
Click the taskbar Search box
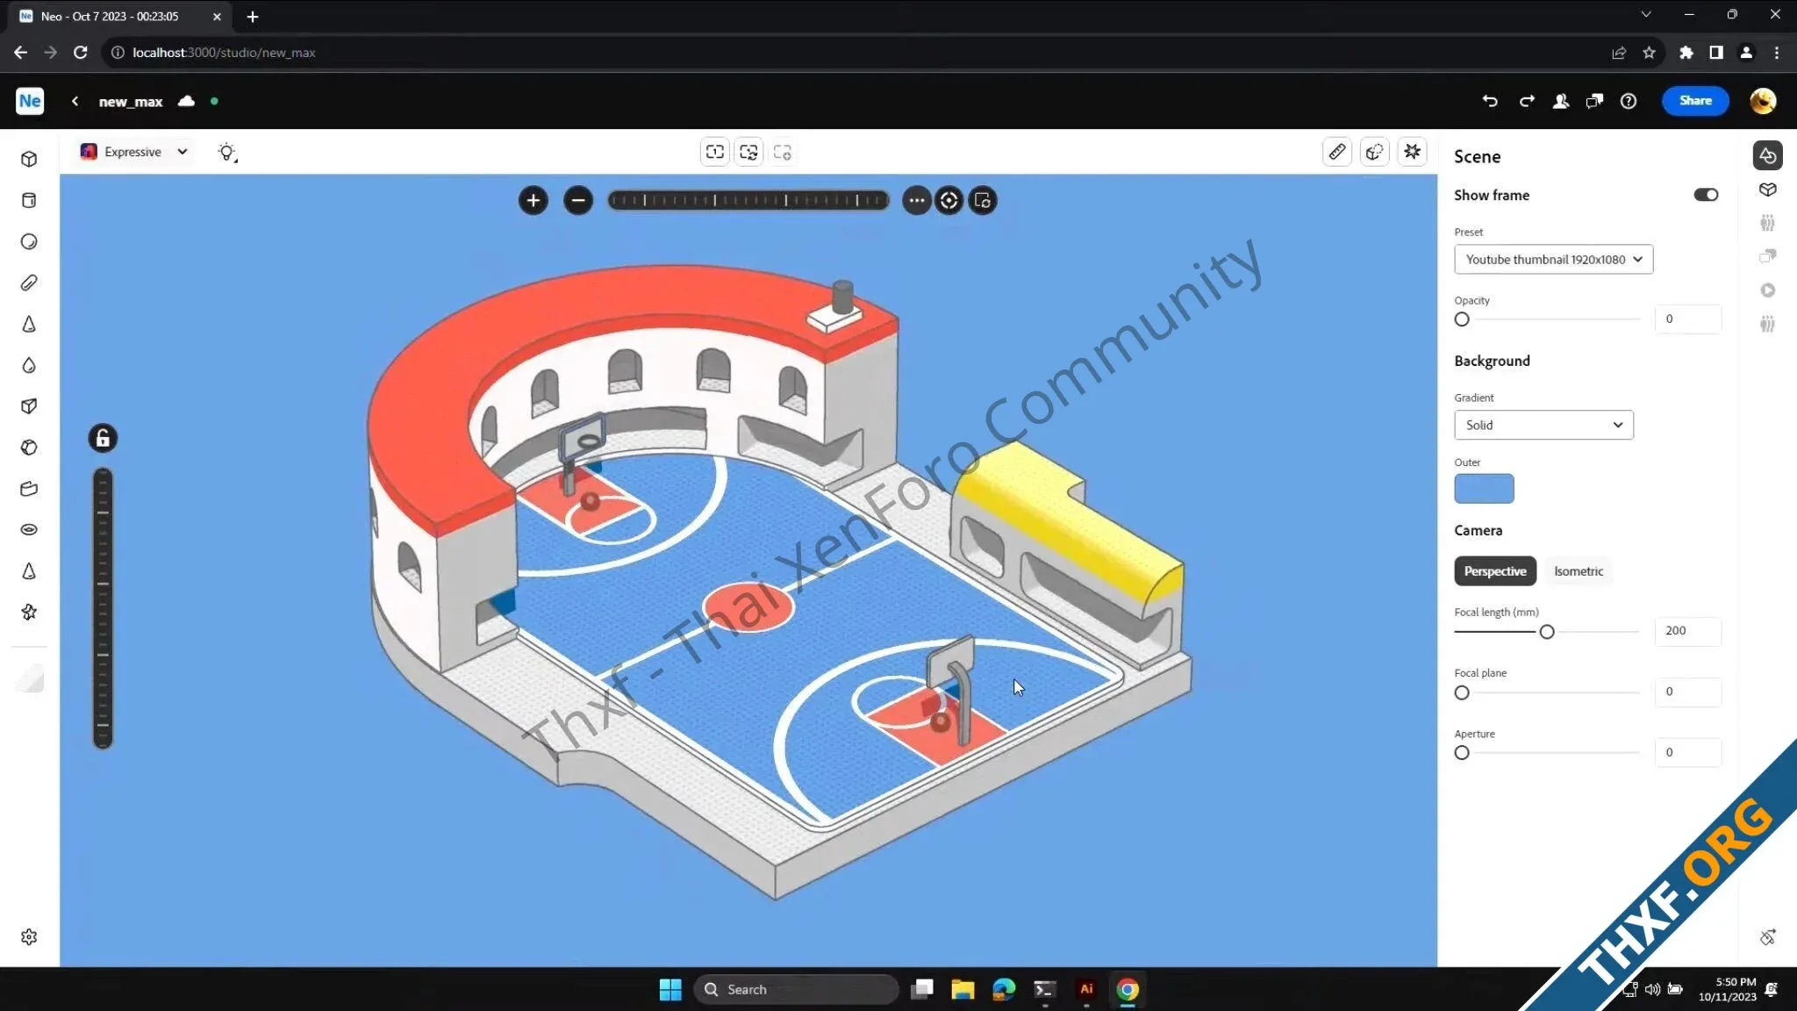796,989
